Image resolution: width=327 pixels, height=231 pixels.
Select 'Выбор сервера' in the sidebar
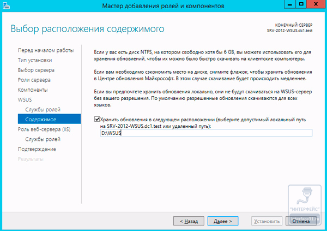[36, 69]
